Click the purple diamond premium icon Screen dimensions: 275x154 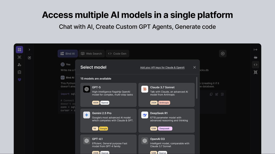point(19,80)
